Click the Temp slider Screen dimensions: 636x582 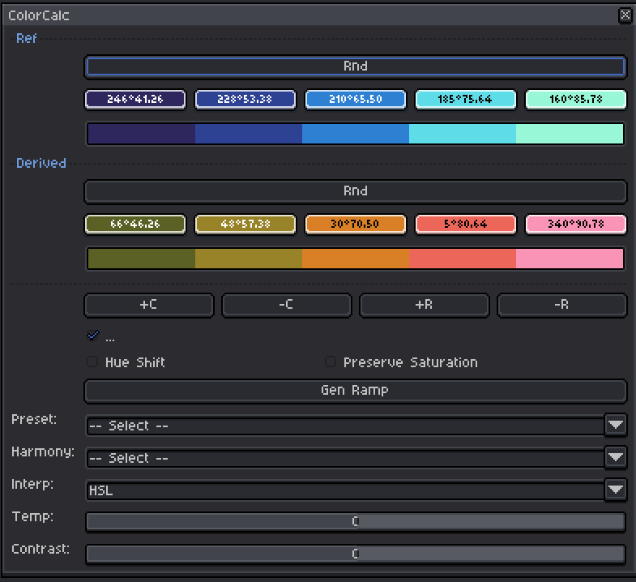[355, 521]
